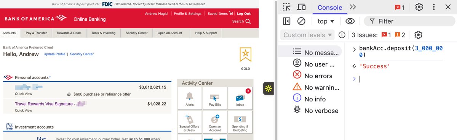Open DevTools settings gear in top bar

coord(419,7)
